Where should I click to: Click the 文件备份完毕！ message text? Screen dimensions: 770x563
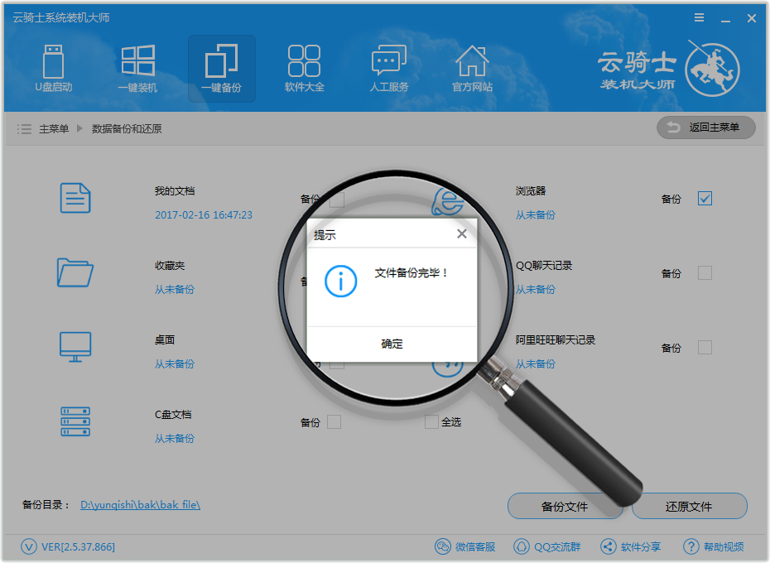pyautogui.click(x=411, y=273)
